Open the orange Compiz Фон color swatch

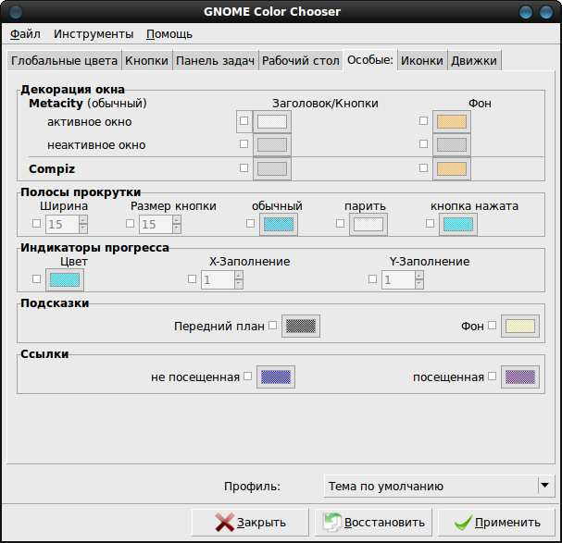tap(451, 168)
